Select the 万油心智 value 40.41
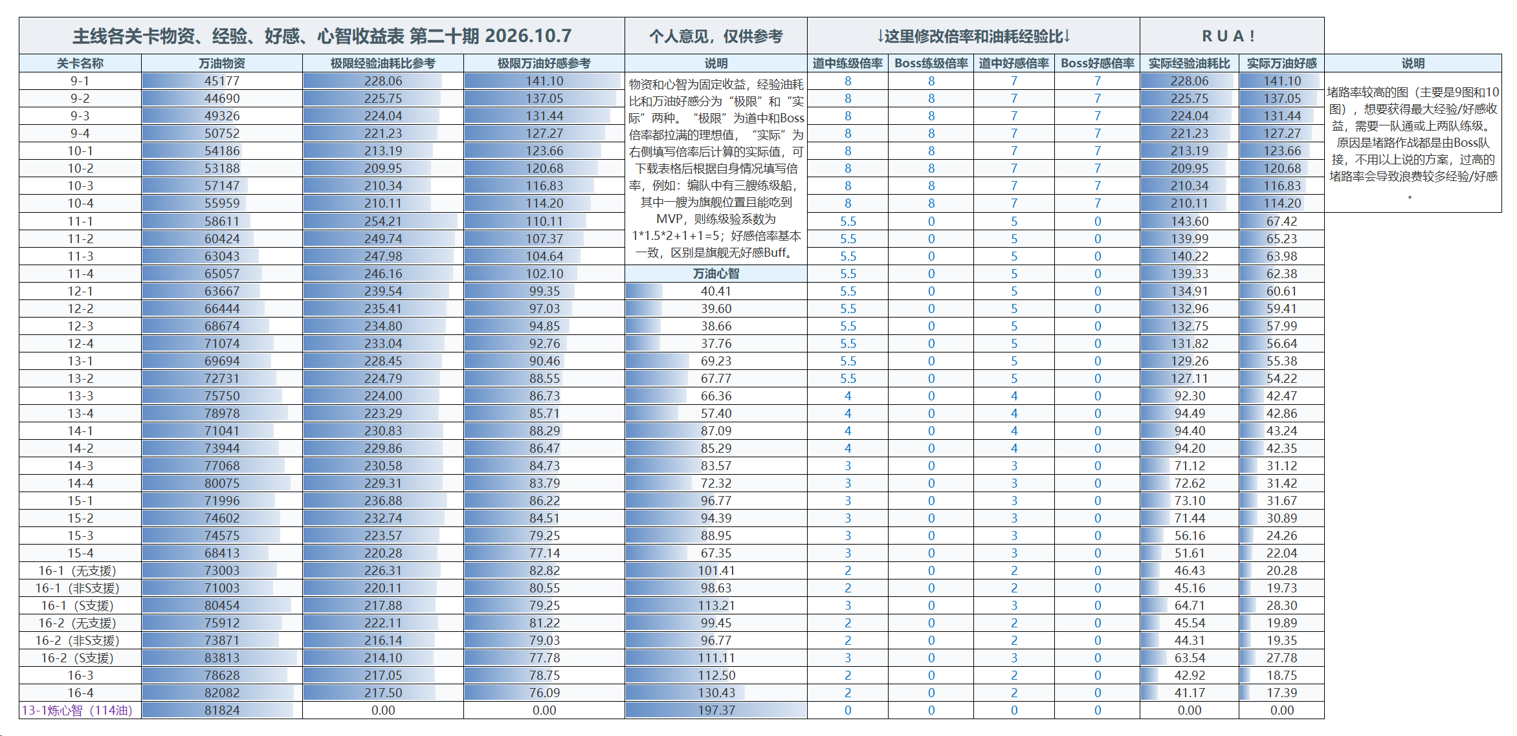This screenshot has height=736, width=1517. point(716,291)
